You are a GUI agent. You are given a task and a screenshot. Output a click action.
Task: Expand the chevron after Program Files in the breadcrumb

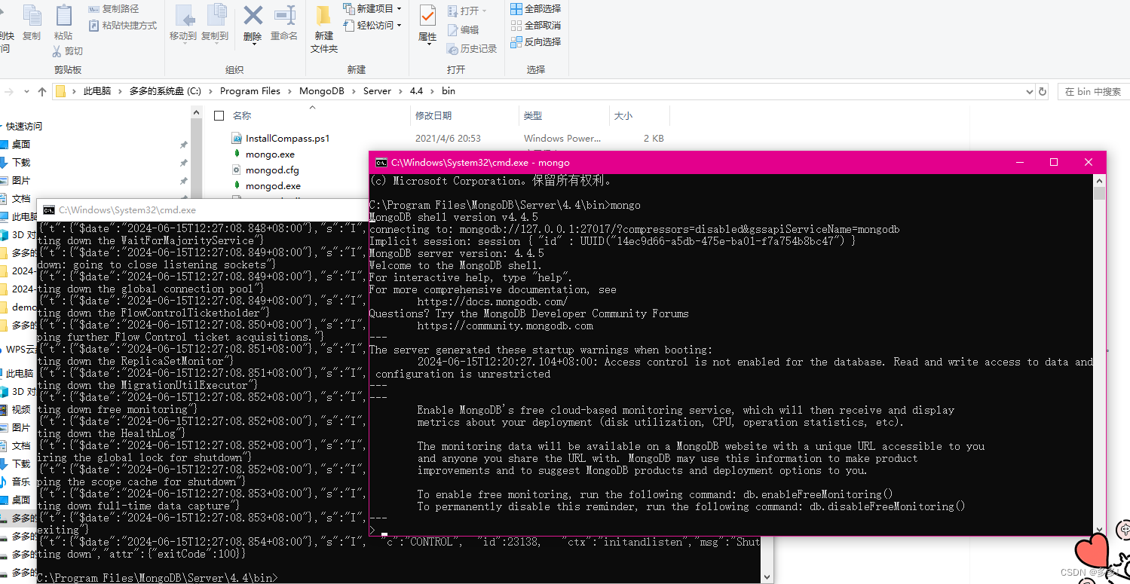(289, 91)
